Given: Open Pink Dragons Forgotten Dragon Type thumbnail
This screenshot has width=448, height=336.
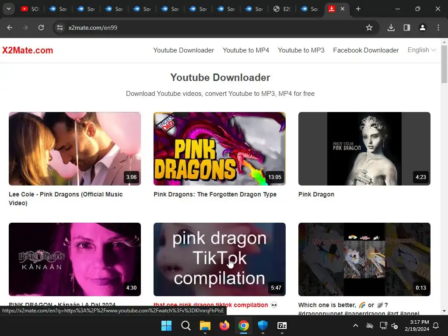Looking at the screenshot, I should click(220, 149).
